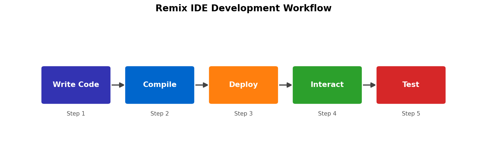The width and height of the screenshot is (487, 156).
Task: Select the 'Step 2' label
Action: [160, 114]
